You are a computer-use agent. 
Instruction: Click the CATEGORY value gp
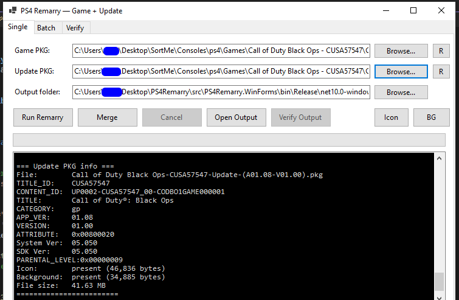click(x=76, y=209)
